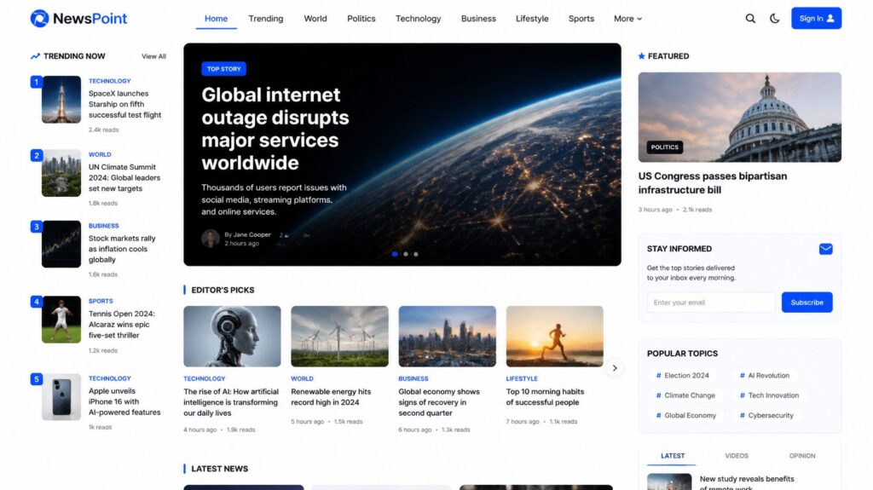Image resolution: width=873 pixels, height=490 pixels.
Task: Click the POLITICS tag on featured image
Action: [665, 147]
